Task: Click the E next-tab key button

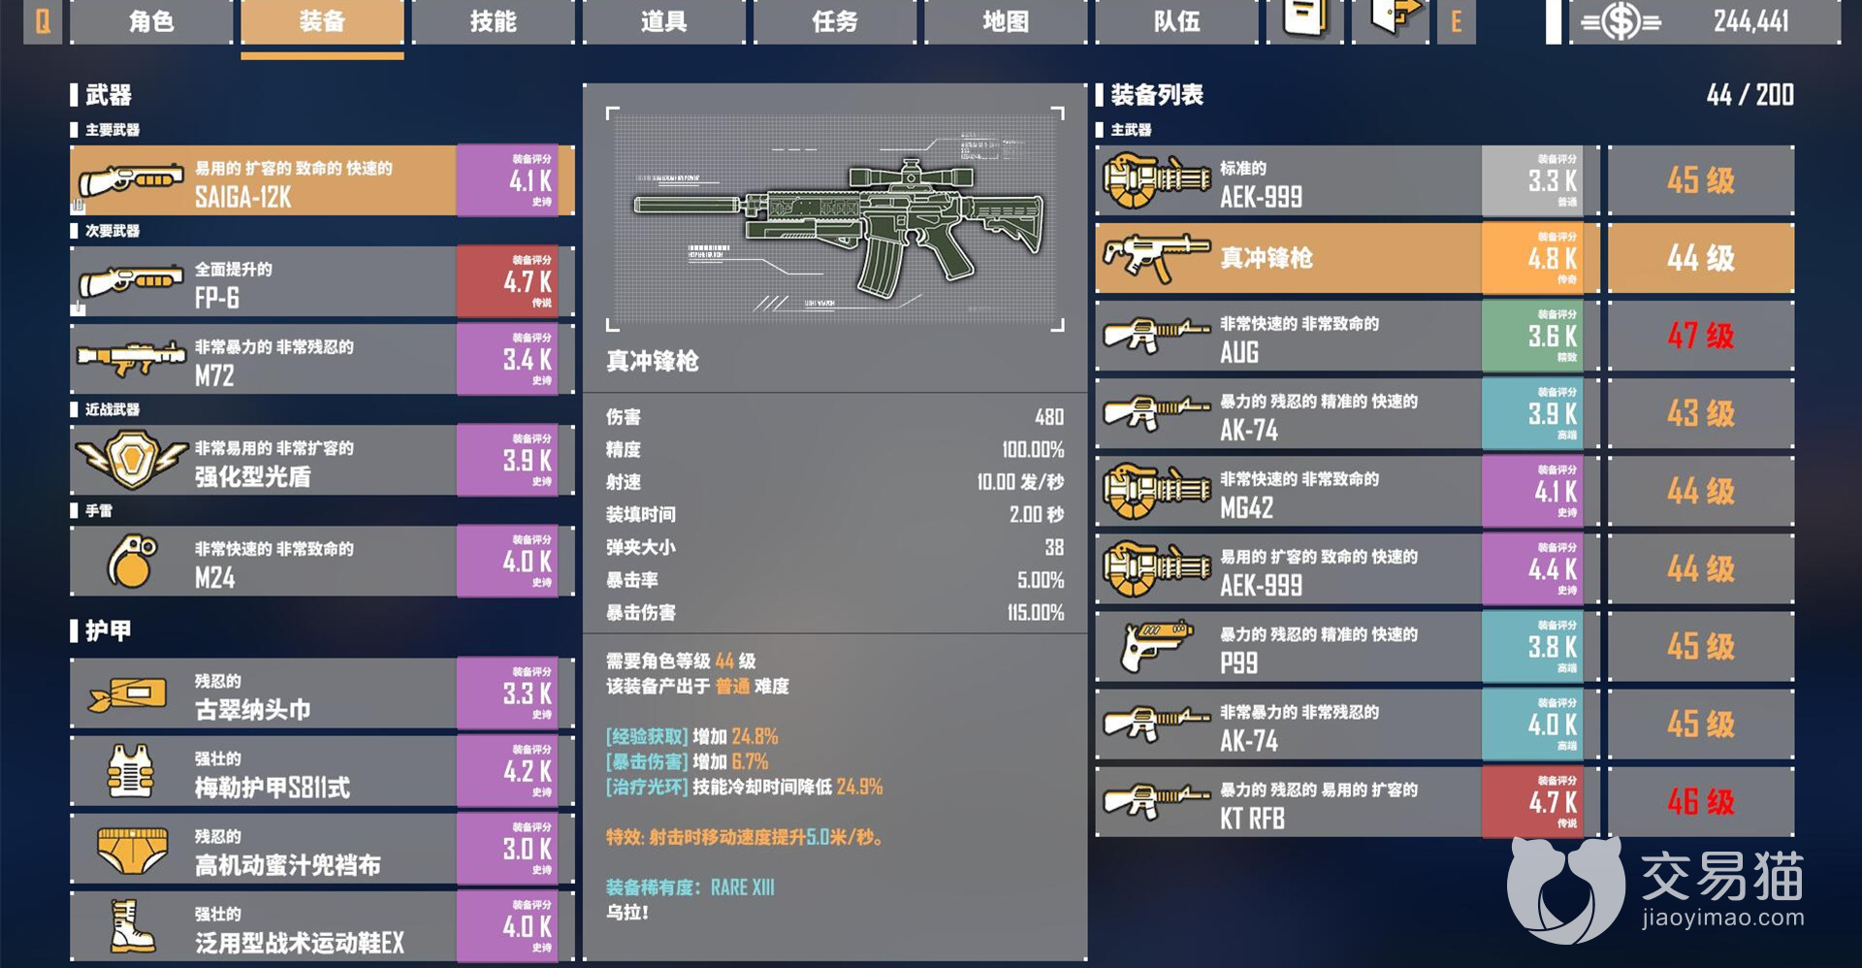Action: coord(1457,21)
